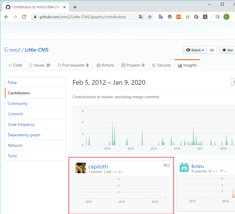The image size is (235, 214).
Task: Click the gray circular extension icon
Action: 196,17
